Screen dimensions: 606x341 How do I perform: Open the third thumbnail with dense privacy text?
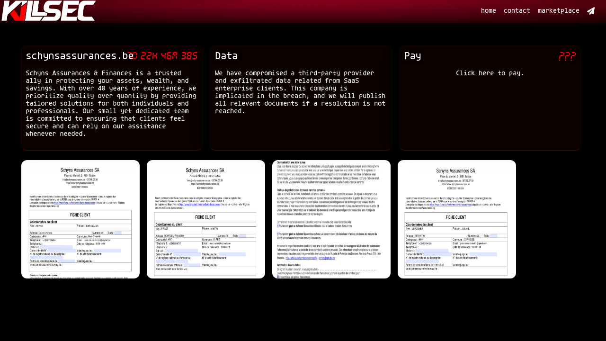(x=331, y=219)
